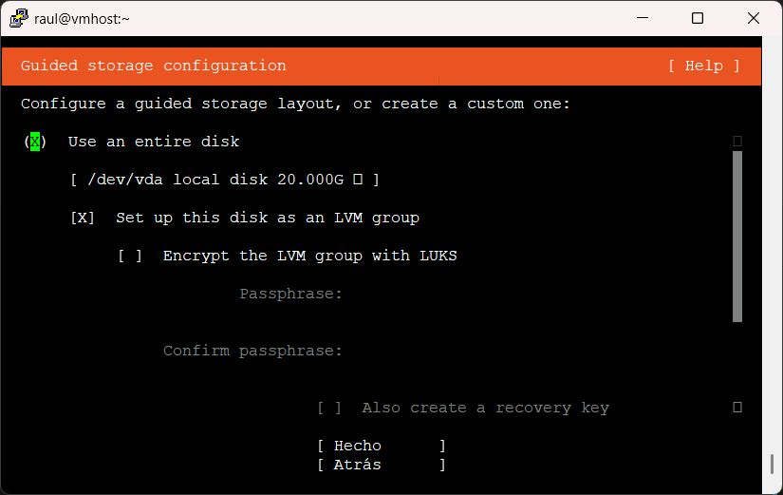
Task: Uncheck 'Set up this disk as an LVM group'
Action: coord(83,218)
